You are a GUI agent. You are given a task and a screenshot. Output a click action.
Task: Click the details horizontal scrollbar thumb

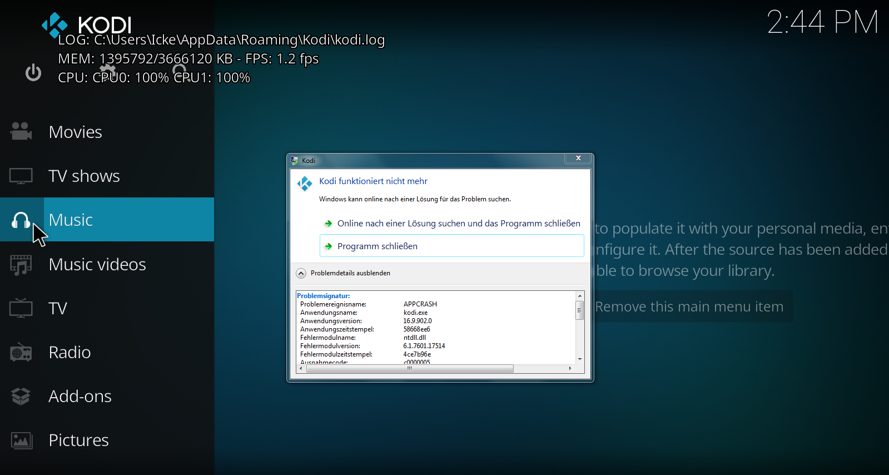click(x=410, y=368)
